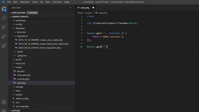The height and width of the screenshot is (112, 199).
Task: Open the Search view in activity bar
Action: point(4,18)
